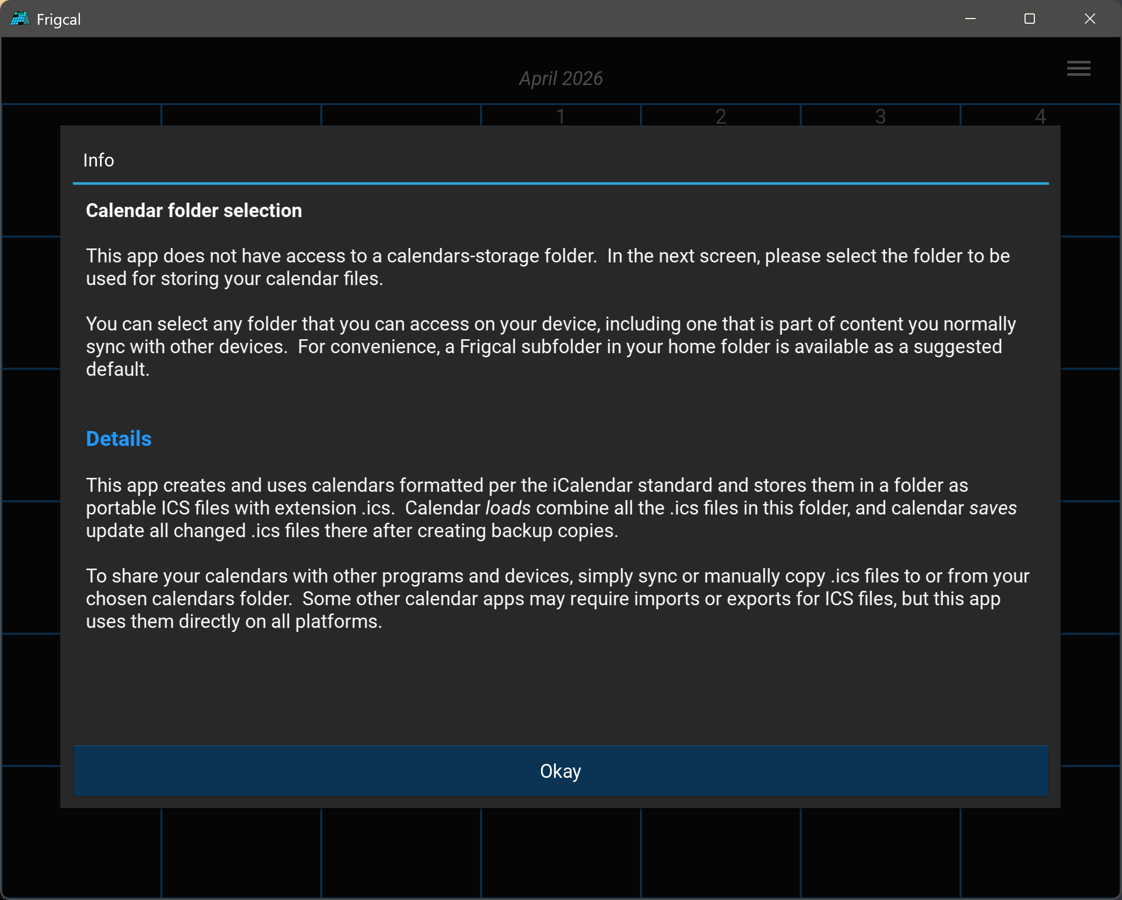This screenshot has width=1122, height=900.
Task: Click the italic word loads
Action: click(x=508, y=508)
